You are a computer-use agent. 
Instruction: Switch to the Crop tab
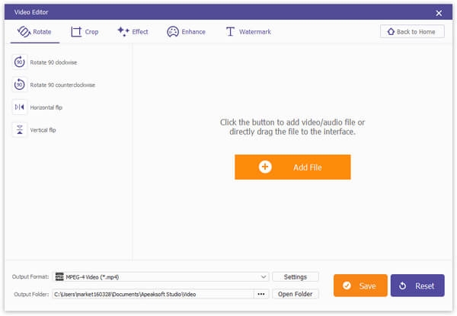coord(85,32)
